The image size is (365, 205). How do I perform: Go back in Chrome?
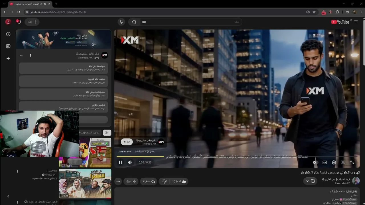click(5, 12)
